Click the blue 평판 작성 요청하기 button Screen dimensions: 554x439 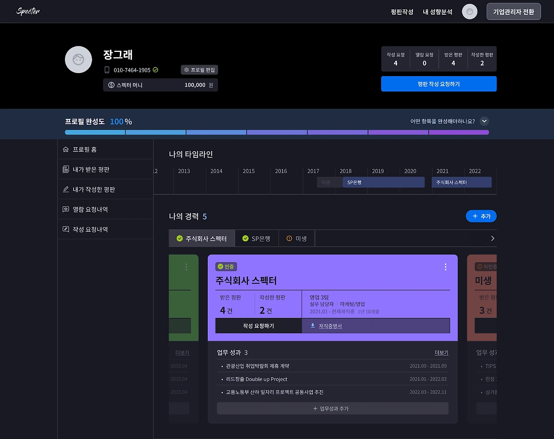(439, 84)
